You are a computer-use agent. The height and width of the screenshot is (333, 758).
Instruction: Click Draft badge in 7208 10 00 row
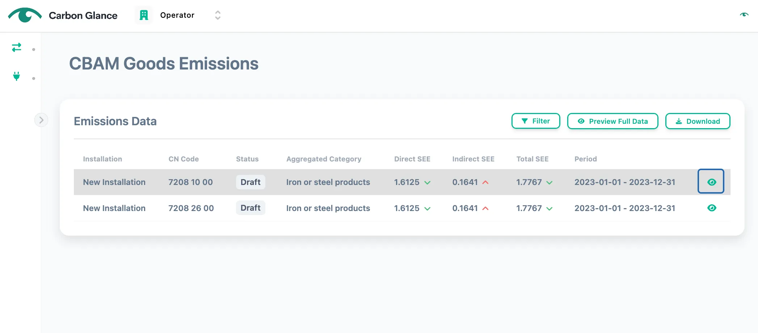tap(250, 182)
